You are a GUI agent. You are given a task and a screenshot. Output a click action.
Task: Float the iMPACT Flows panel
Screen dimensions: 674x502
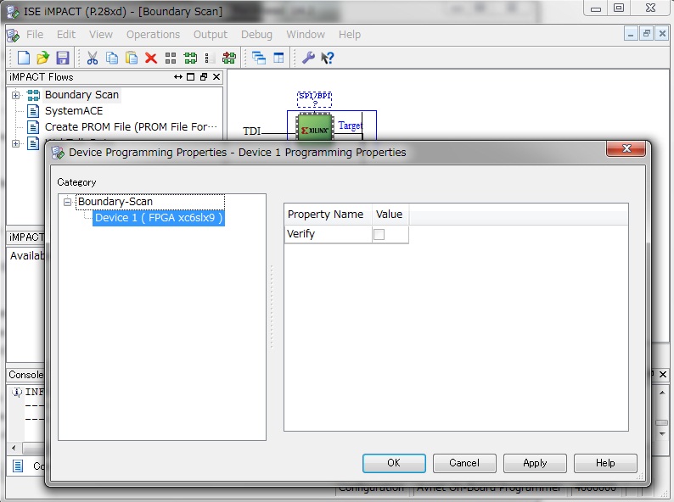click(204, 77)
